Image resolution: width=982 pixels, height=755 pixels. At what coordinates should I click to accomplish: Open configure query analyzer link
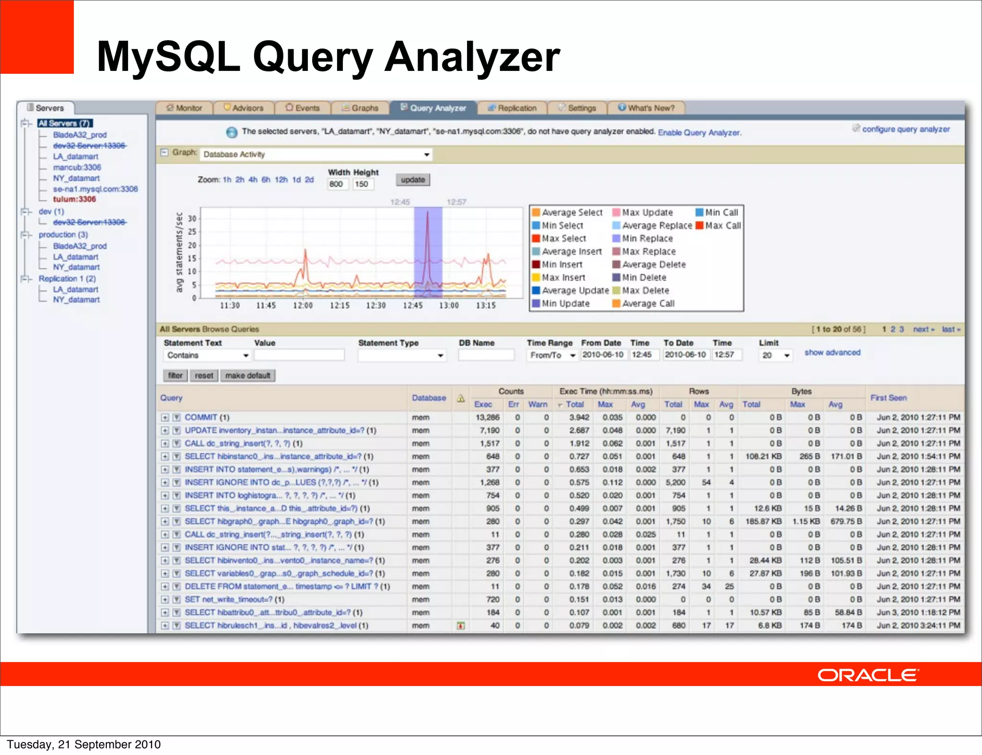906,129
